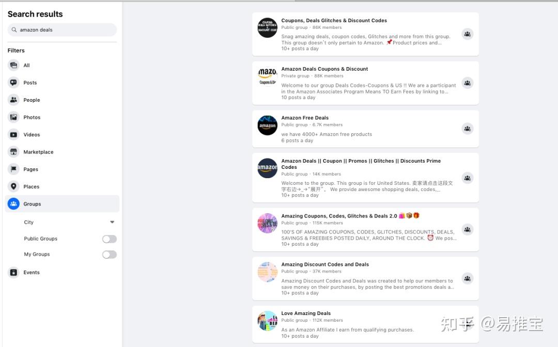Join Amazon Free Deals group icon
558x347 pixels.
[x=467, y=129]
